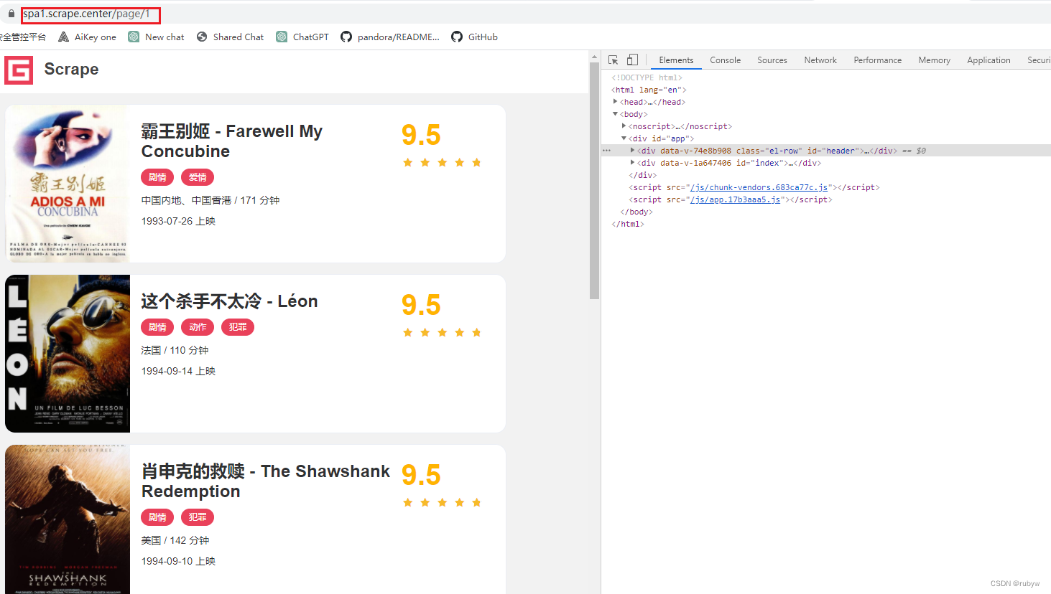This screenshot has height=594, width=1051.
Task: Switch to the Network tab
Action: (820, 60)
